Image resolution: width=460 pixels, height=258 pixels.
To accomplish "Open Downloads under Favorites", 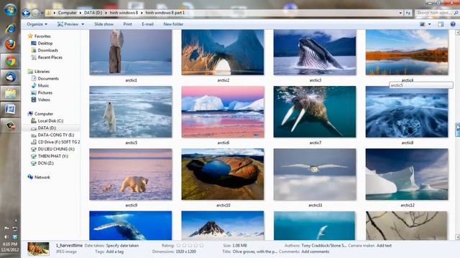I will click(48, 50).
